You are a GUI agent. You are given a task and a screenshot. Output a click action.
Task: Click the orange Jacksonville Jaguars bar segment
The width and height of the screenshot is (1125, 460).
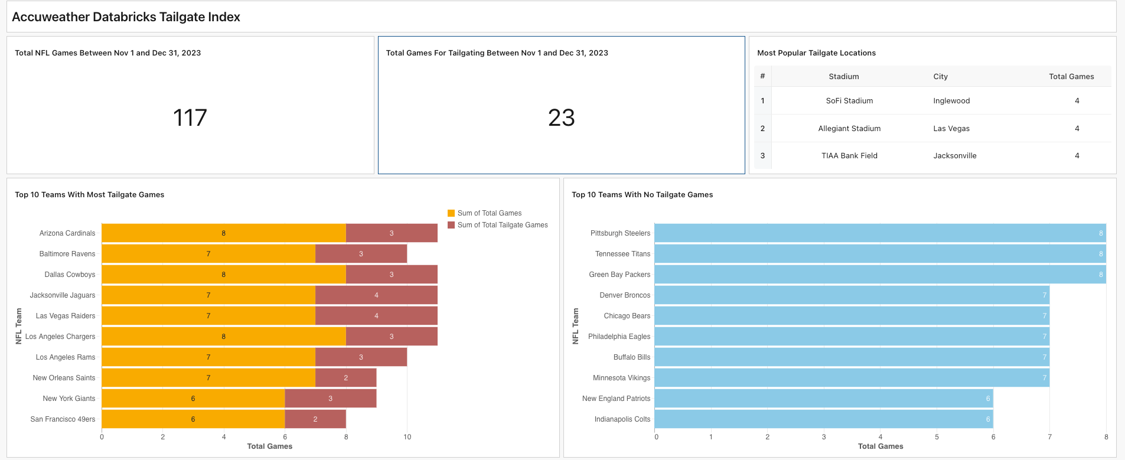click(x=208, y=295)
